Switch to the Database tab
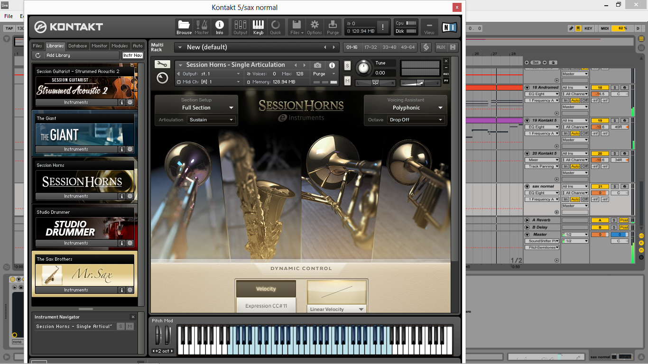 tap(77, 46)
